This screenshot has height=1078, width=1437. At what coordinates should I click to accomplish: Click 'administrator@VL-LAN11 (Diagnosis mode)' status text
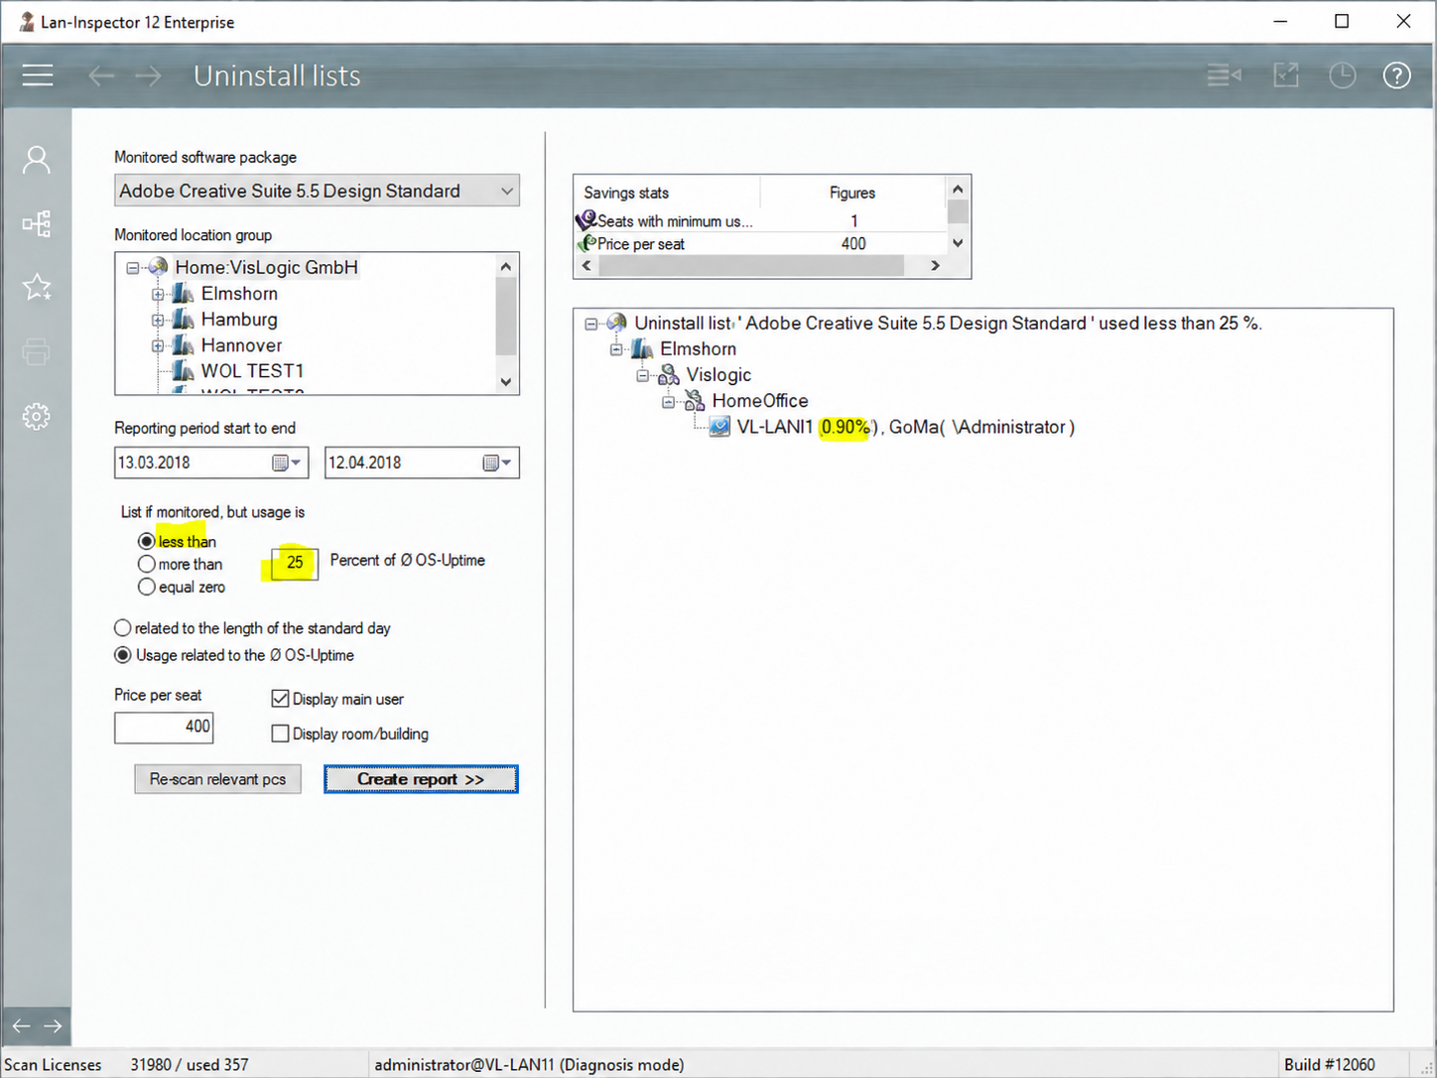[x=529, y=1064]
